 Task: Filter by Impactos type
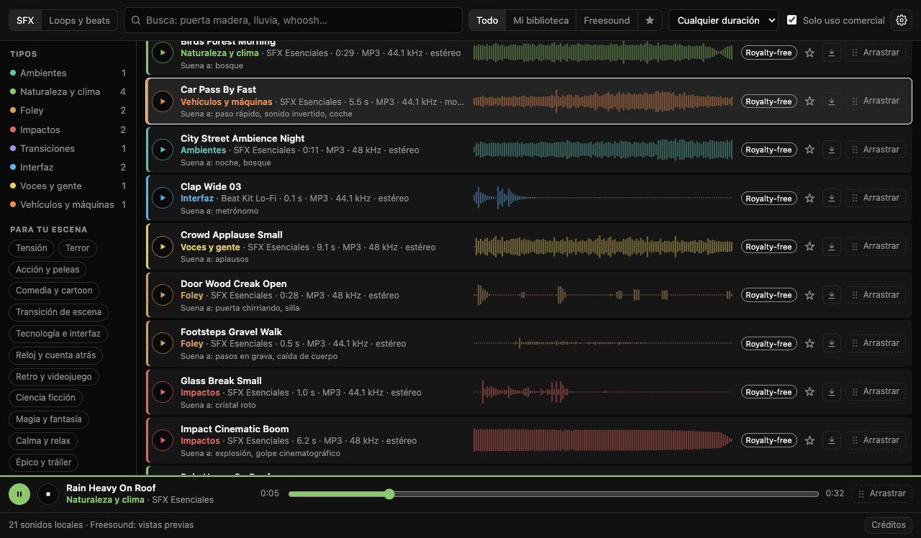tap(68, 129)
